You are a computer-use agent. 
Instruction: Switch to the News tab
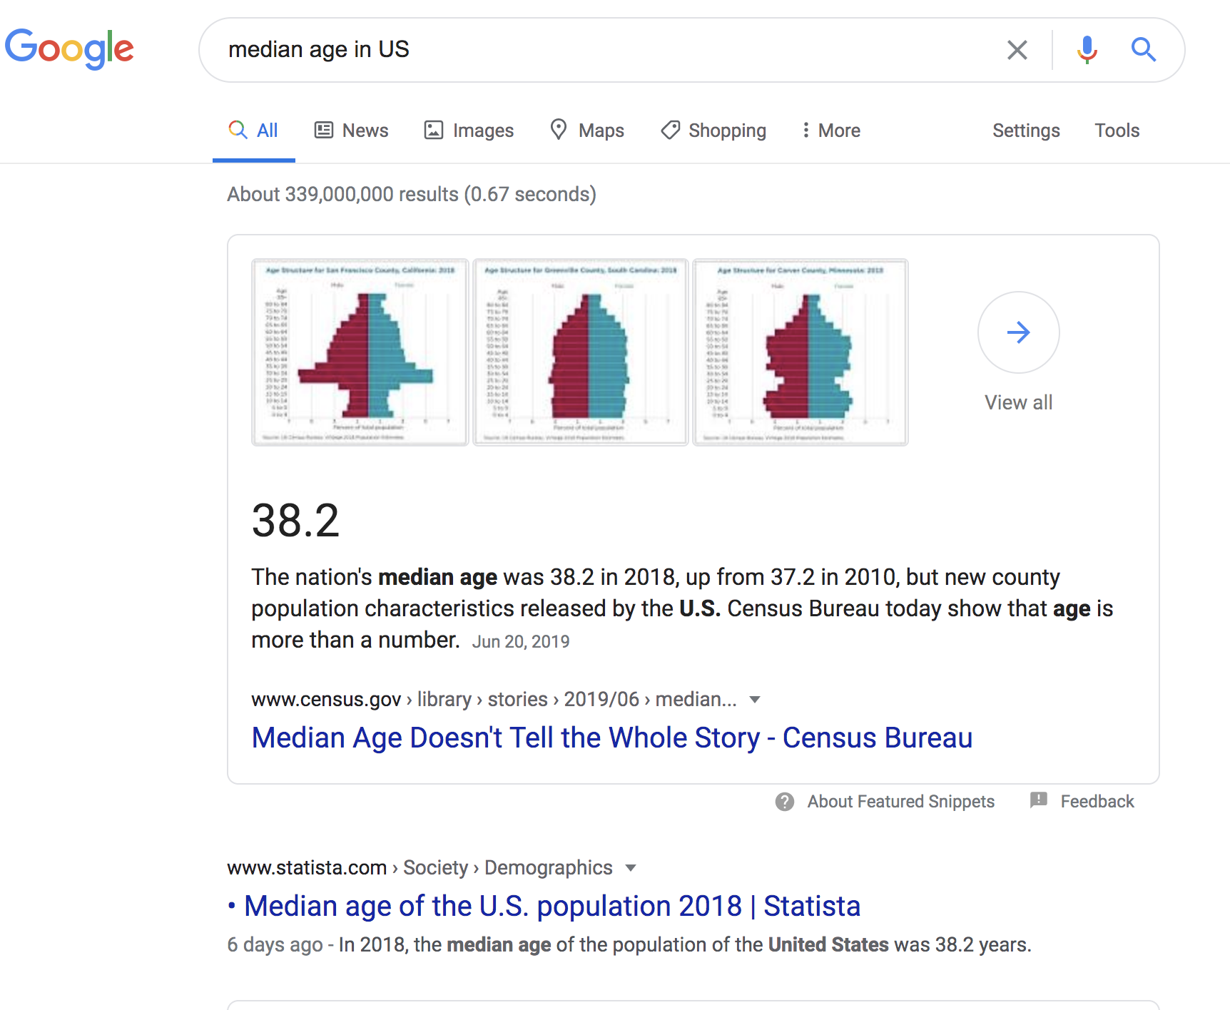click(352, 131)
